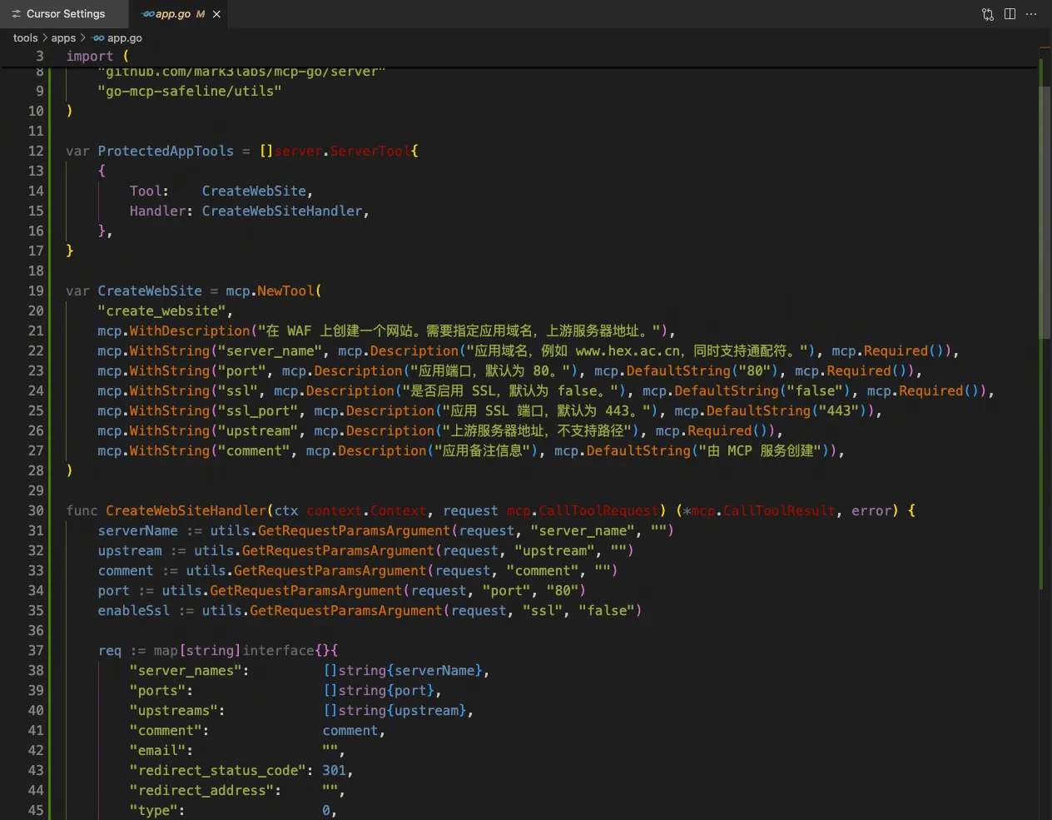Open the app.go breadcrumb dropdown
Viewport: 1052px width, 820px height.
[124, 38]
